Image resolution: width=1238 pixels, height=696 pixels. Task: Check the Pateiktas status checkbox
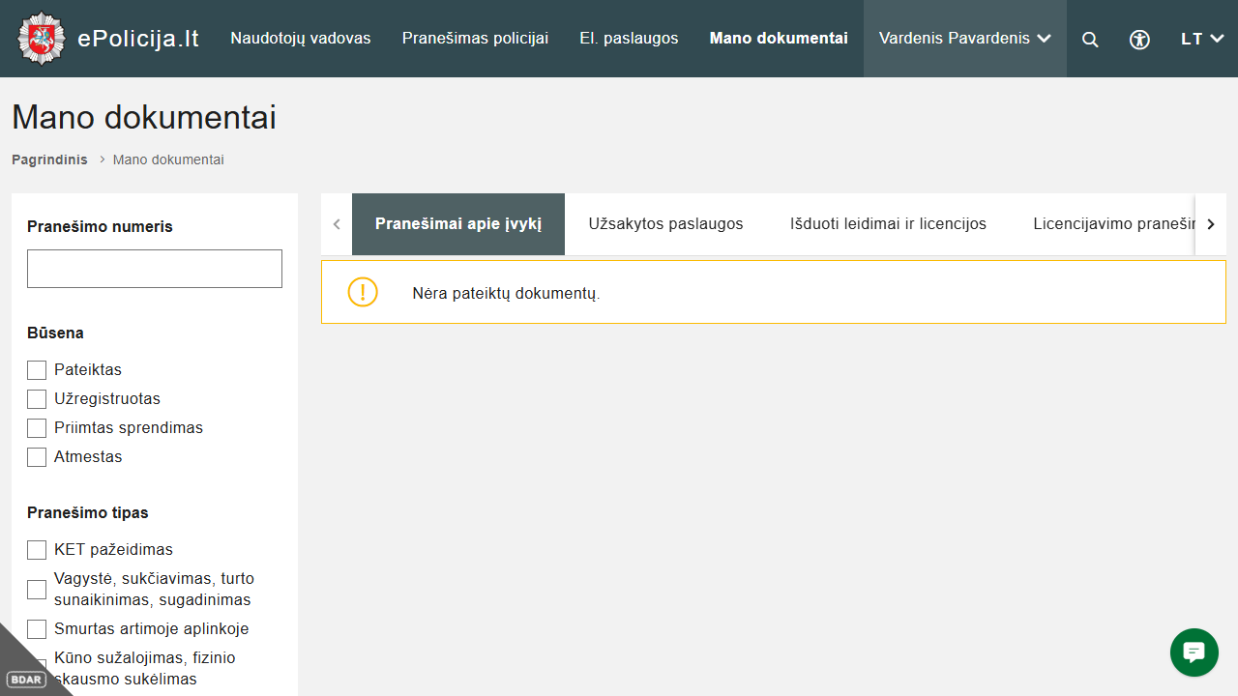[37, 370]
